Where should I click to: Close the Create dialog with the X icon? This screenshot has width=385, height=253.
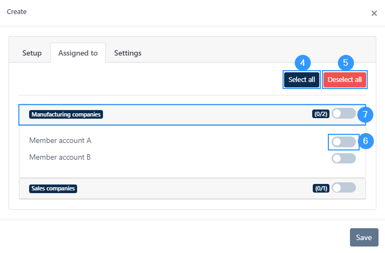(x=374, y=13)
